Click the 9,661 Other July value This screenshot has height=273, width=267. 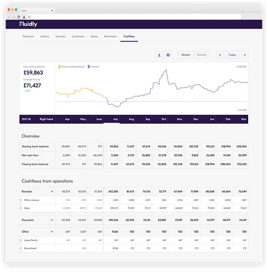(x=115, y=231)
